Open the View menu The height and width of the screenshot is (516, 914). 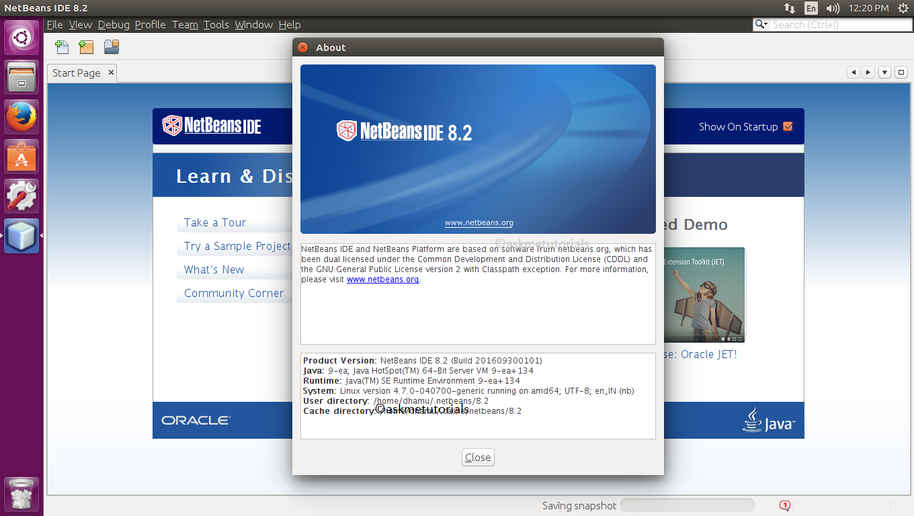click(x=81, y=25)
